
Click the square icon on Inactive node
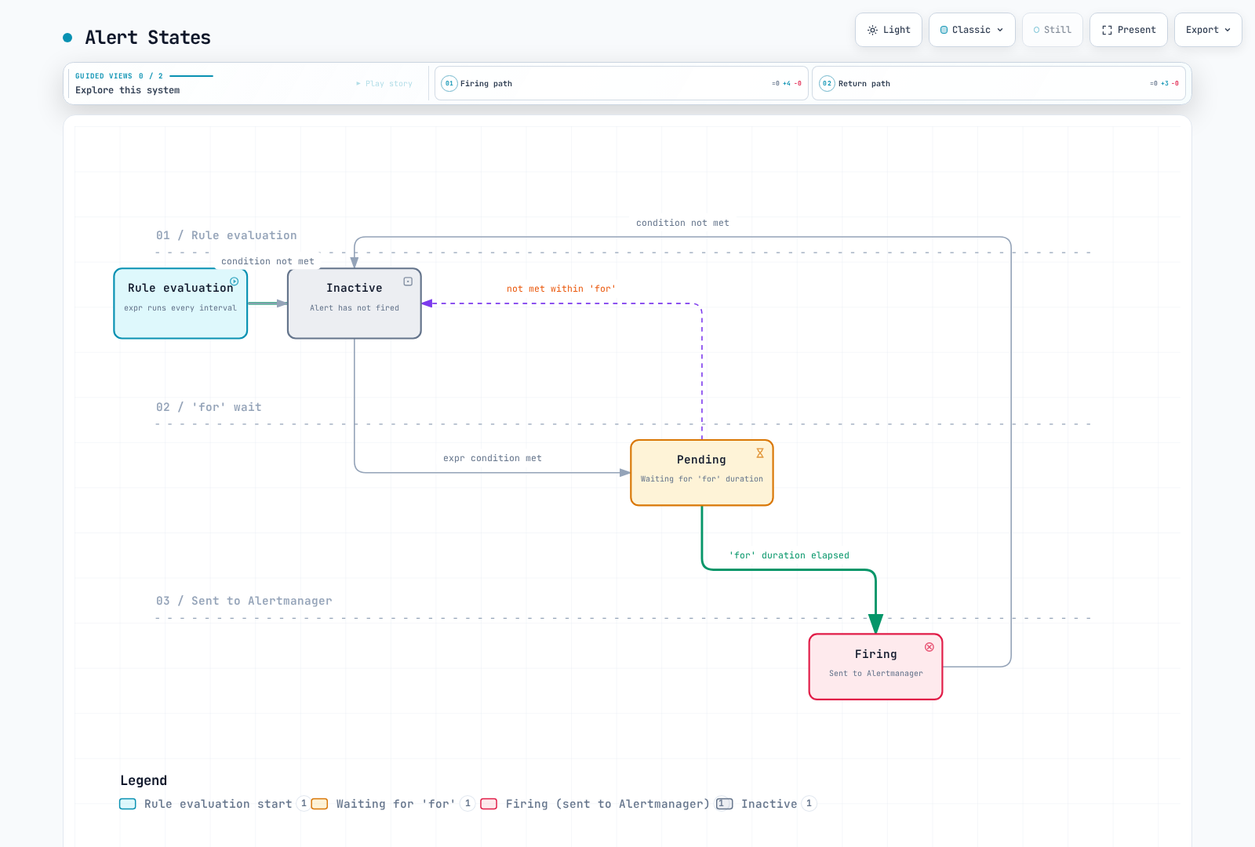click(408, 282)
